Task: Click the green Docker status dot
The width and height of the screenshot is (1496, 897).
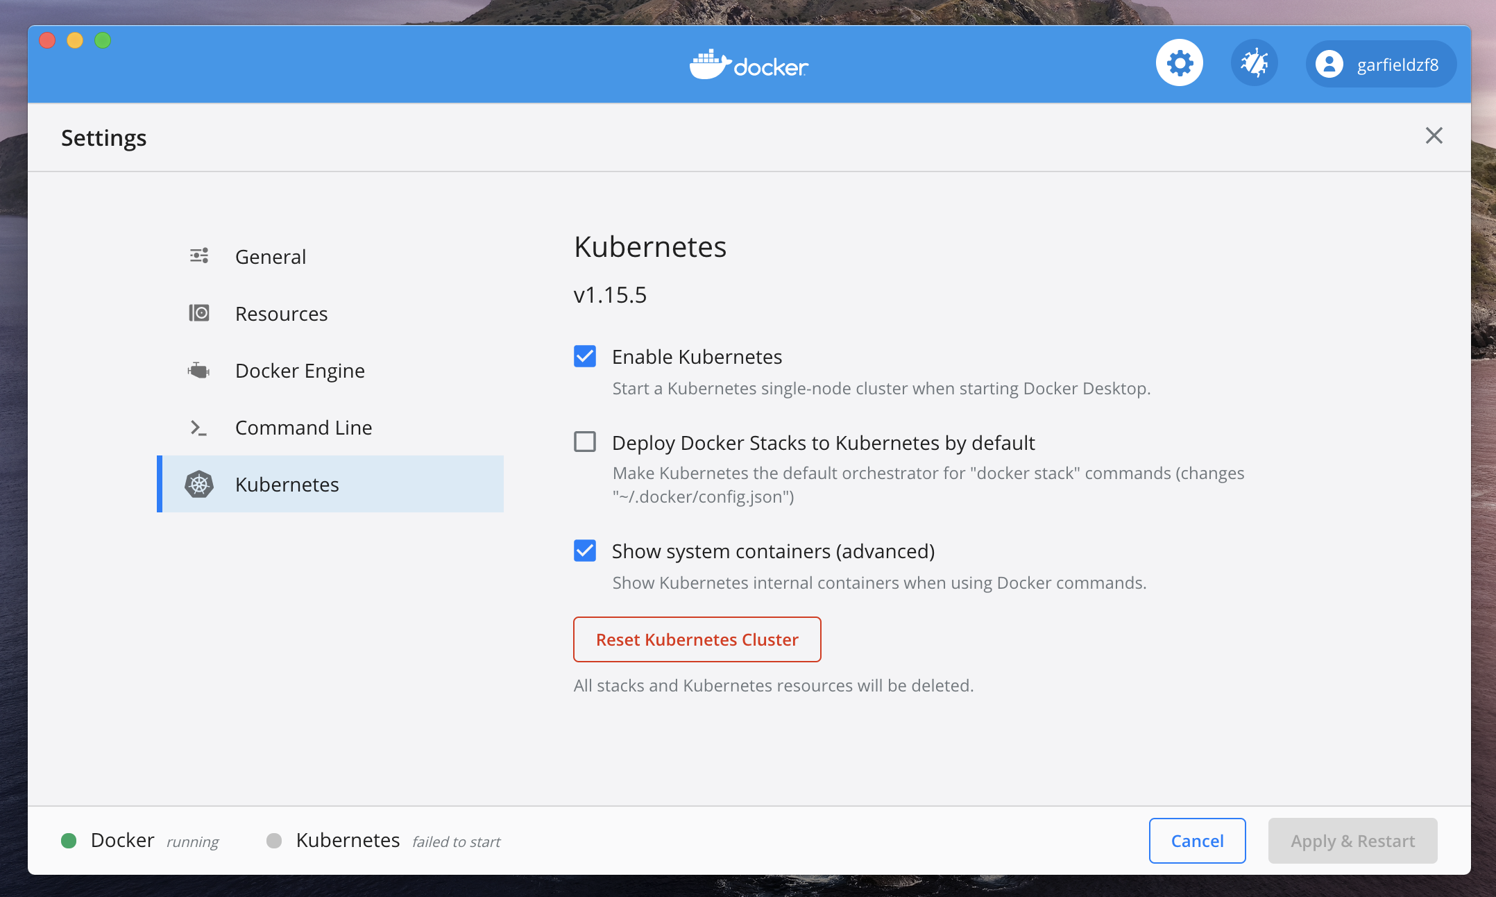Action: point(69,841)
